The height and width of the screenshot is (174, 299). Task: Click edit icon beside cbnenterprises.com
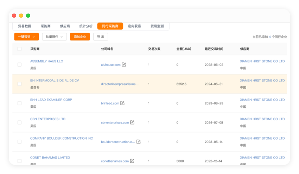[132, 122]
